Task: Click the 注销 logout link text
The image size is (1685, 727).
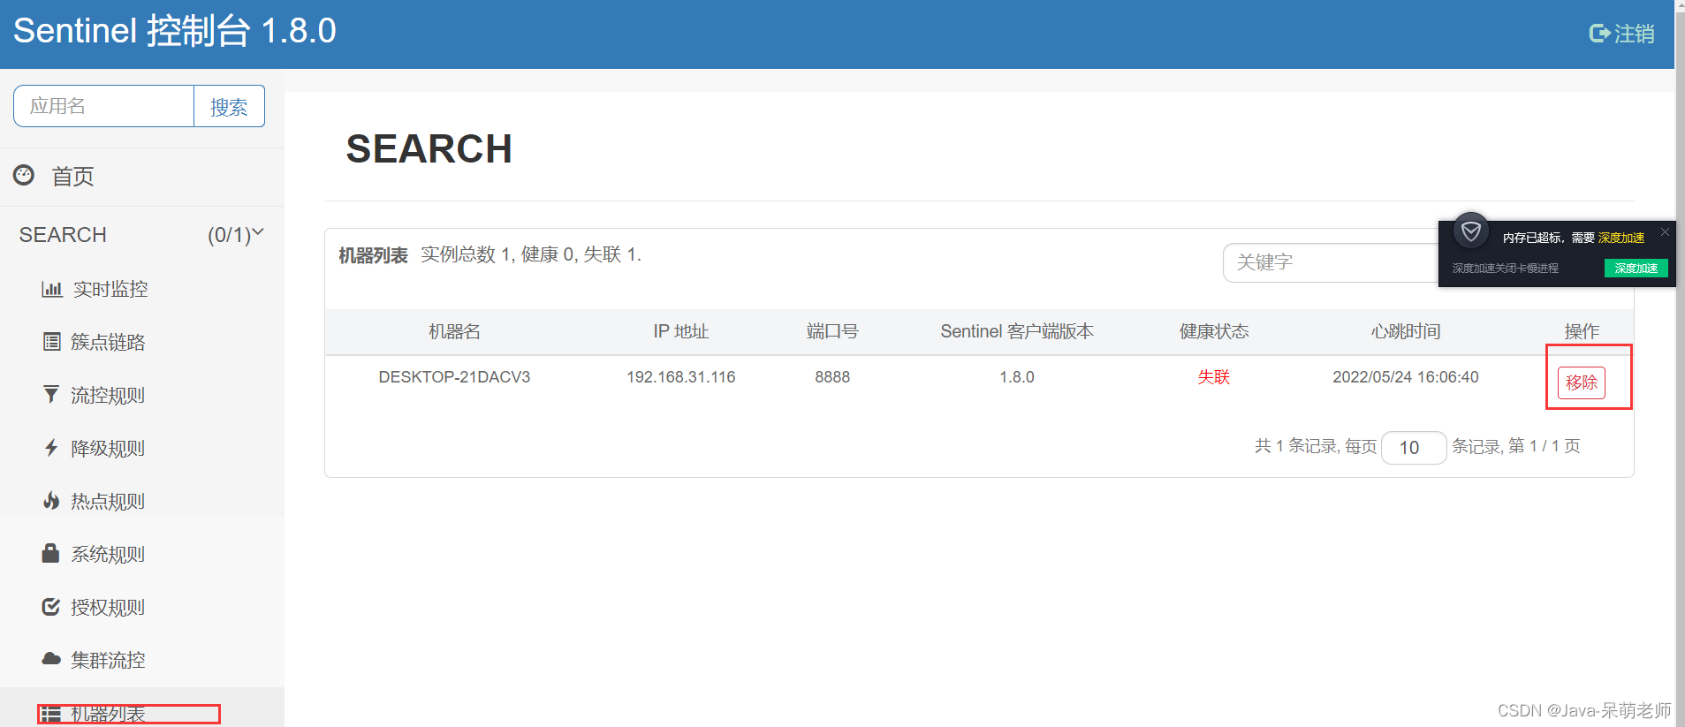Action: 1634,34
